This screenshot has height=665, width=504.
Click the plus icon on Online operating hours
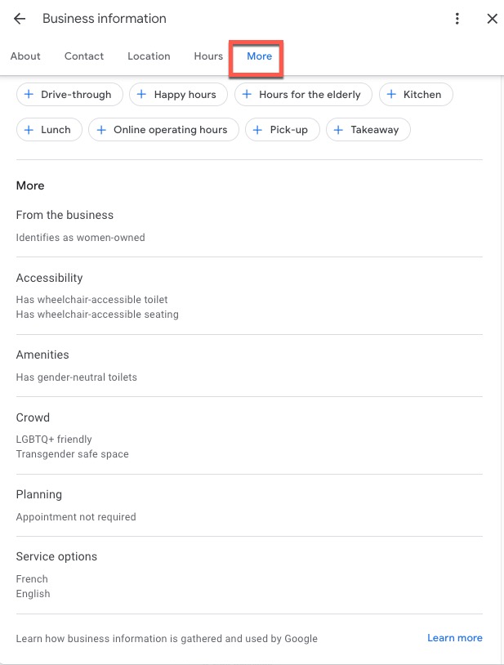100,129
